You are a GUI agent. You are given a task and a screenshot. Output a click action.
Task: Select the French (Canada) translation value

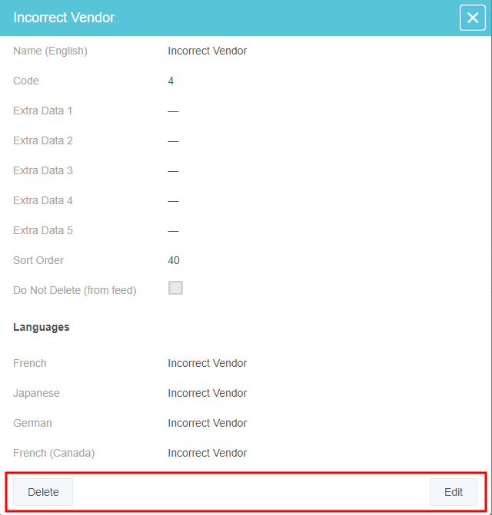coord(208,454)
